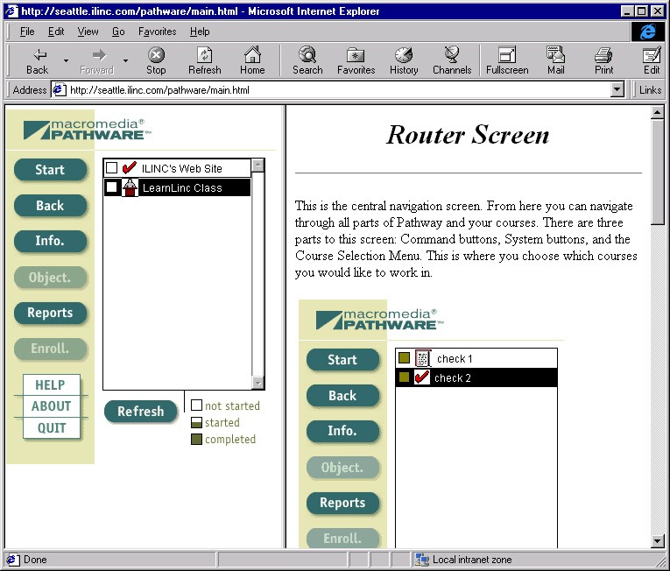Image resolution: width=670 pixels, height=571 pixels.
Task: Click the Favorites folder toolbar icon
Action: click(x=356, y=55)
